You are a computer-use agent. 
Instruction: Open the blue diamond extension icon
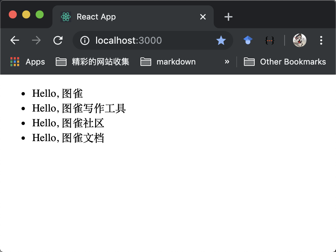click(x=248, y=40)
